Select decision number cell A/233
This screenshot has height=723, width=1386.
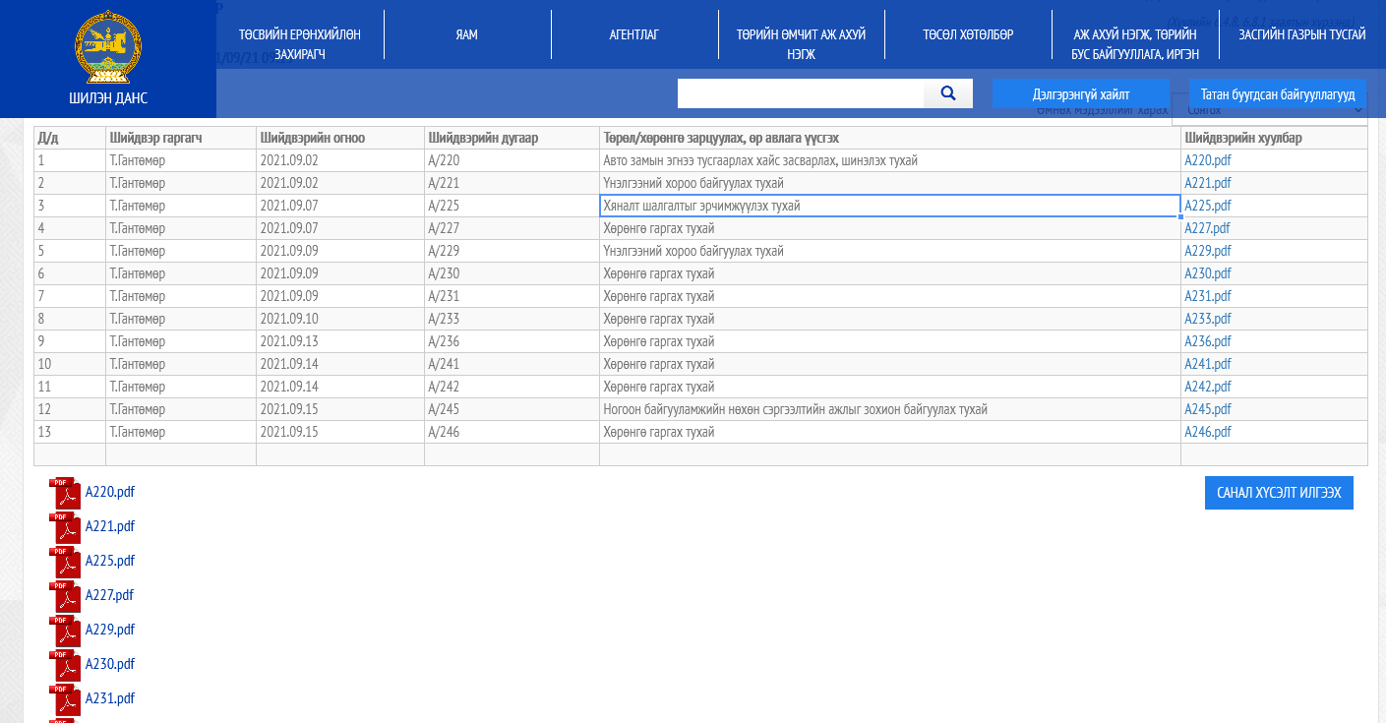[512, 319]
